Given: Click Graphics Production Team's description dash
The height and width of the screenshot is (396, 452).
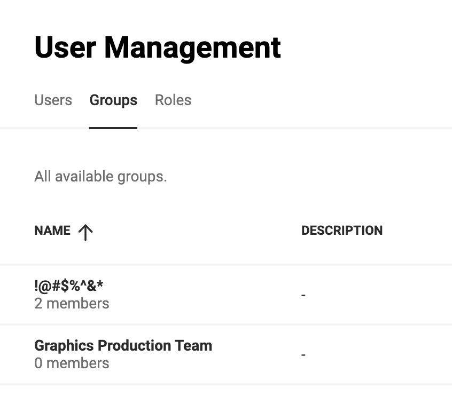Looking at the screenshot, I should [x=303, y=355].
